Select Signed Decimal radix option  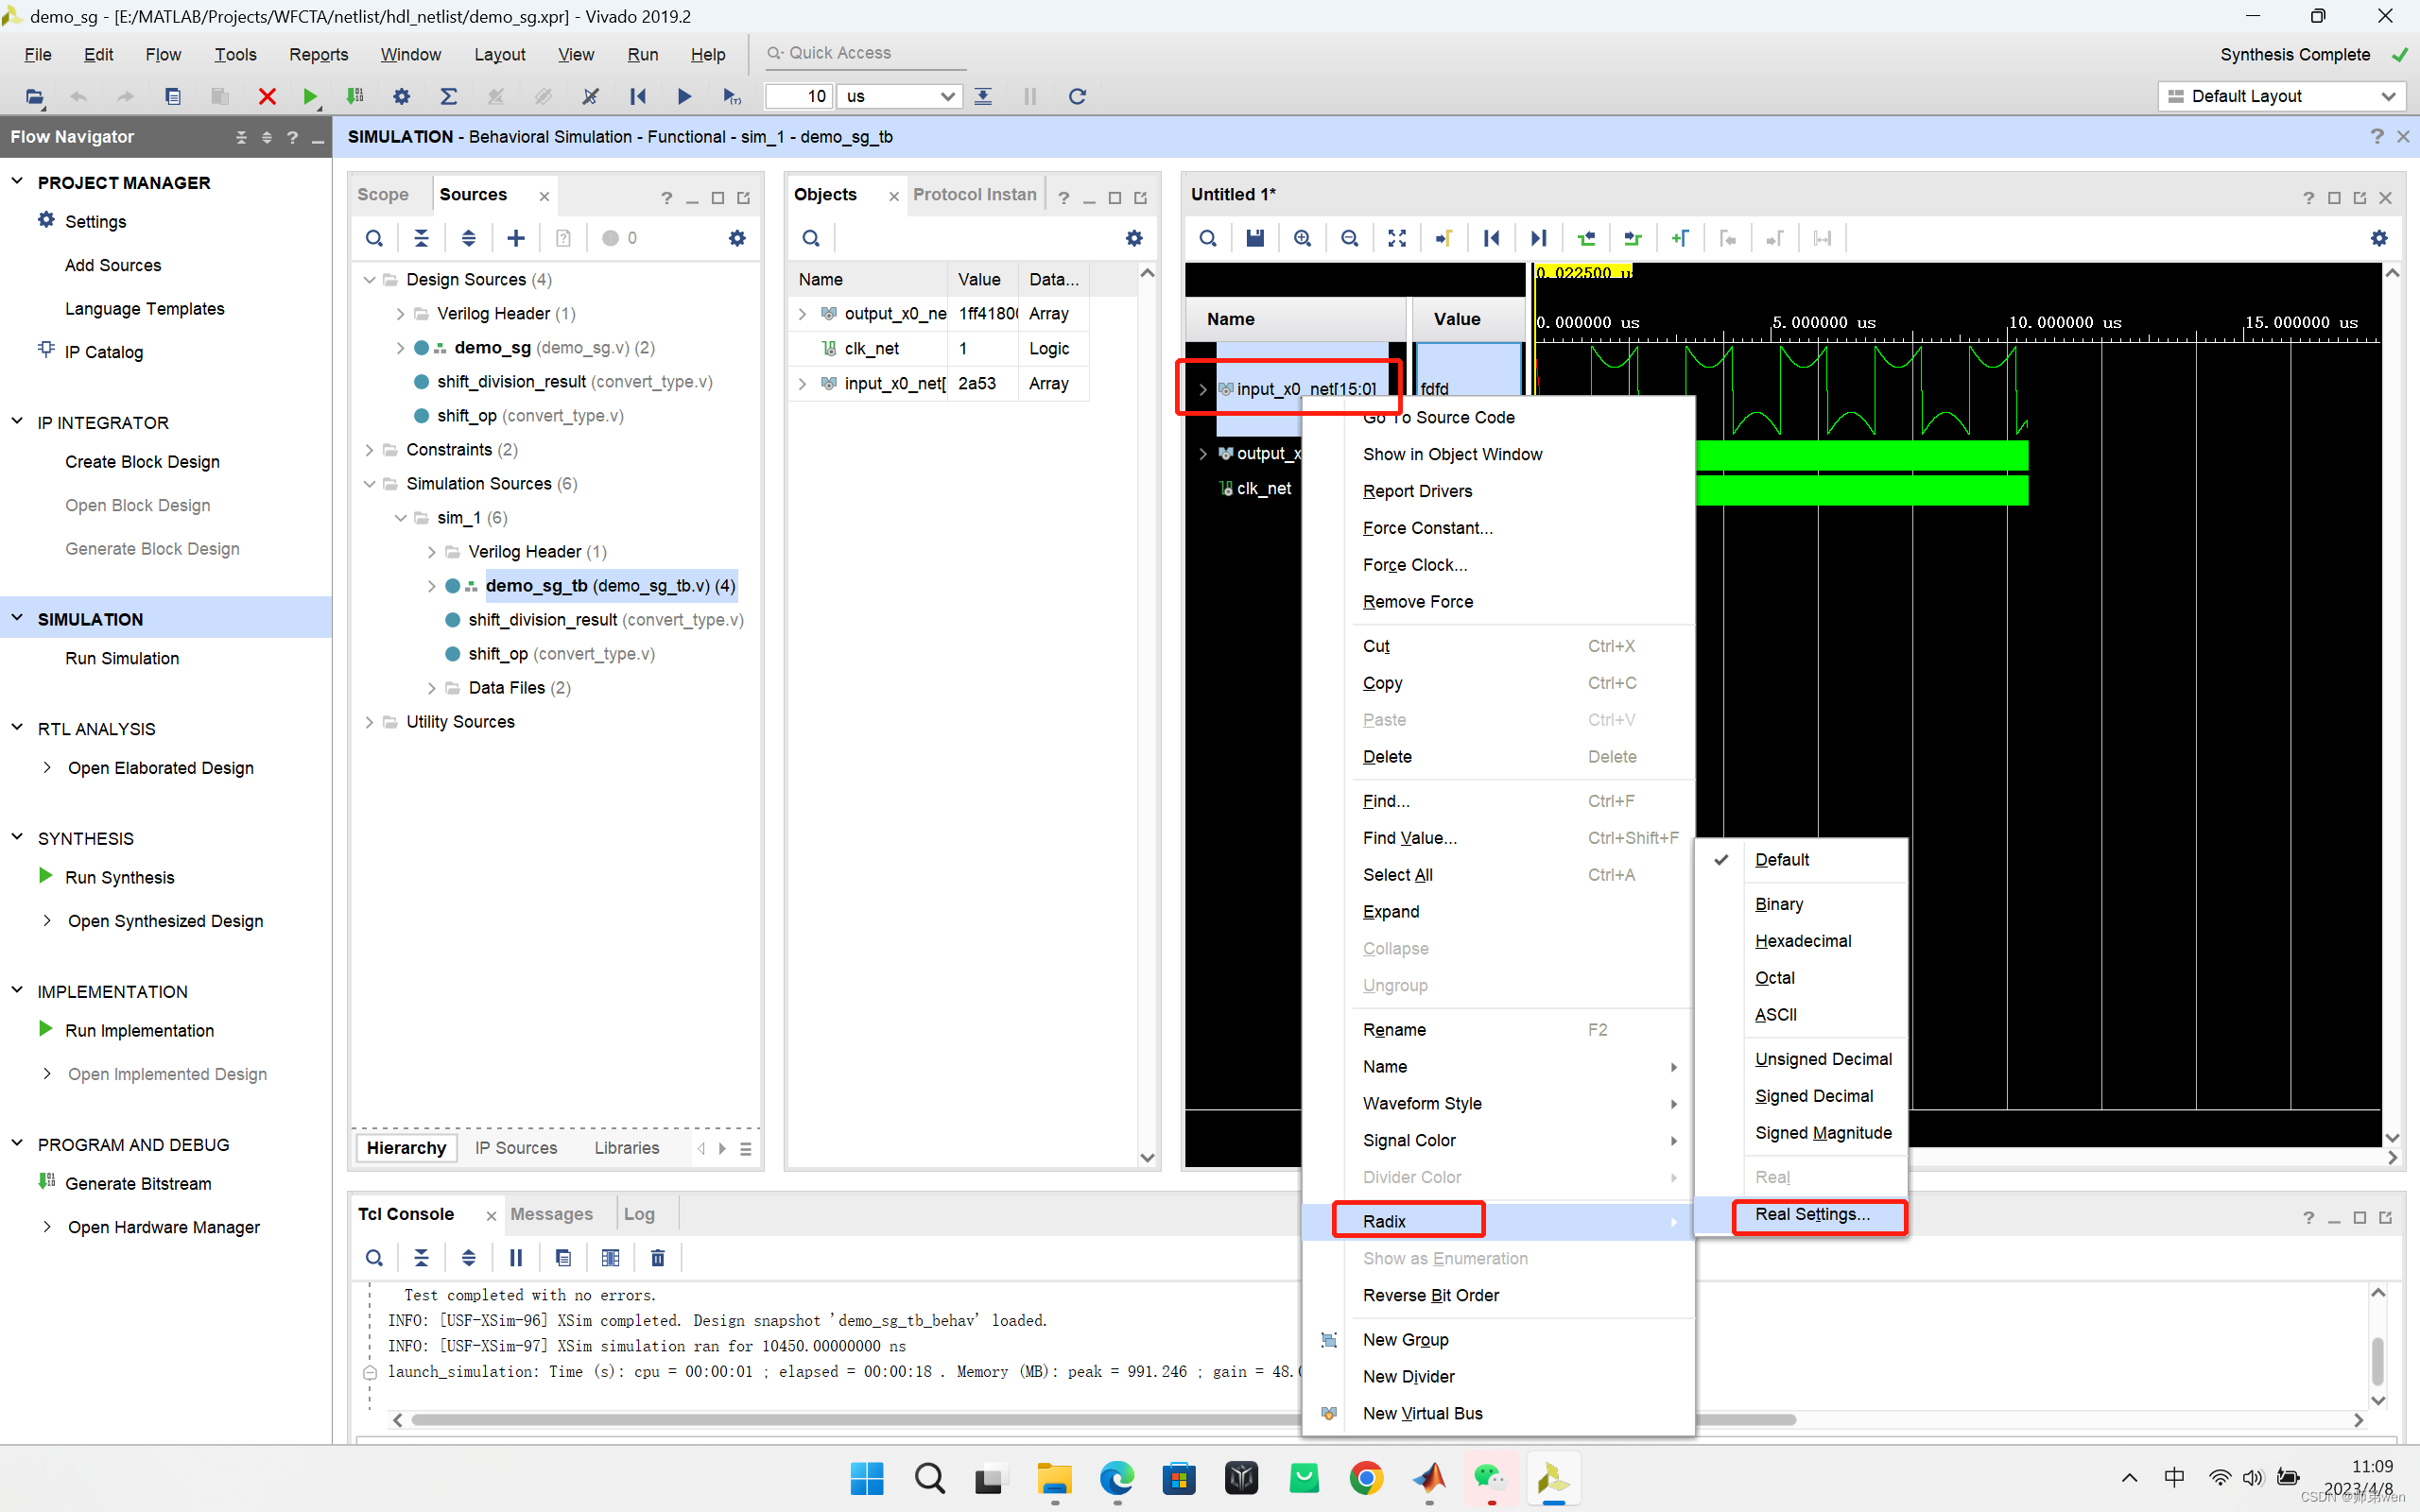coord(1814,1096)
